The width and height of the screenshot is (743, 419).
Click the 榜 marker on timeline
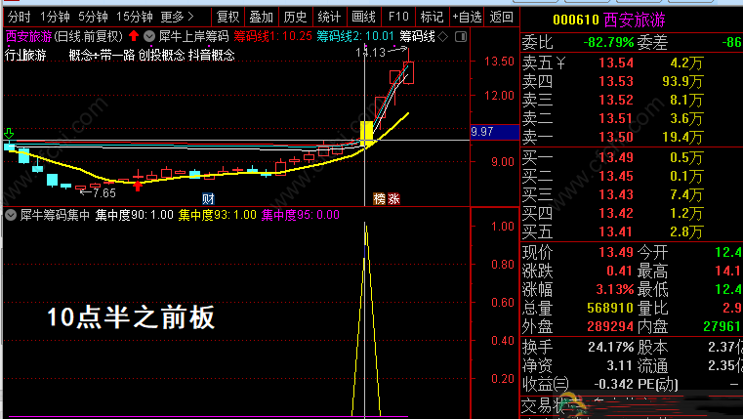tap(379, 198)
